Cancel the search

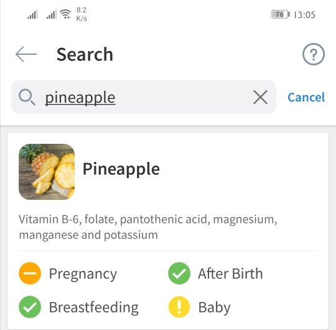coord(306,97)
